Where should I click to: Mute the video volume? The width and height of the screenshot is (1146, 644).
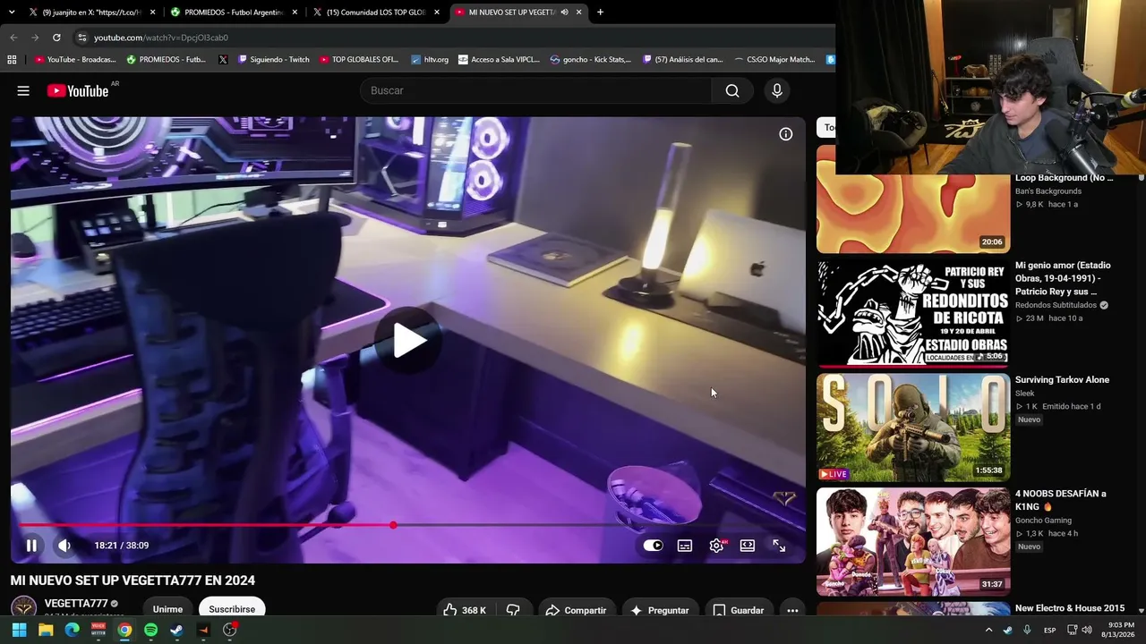pos(64,546)
